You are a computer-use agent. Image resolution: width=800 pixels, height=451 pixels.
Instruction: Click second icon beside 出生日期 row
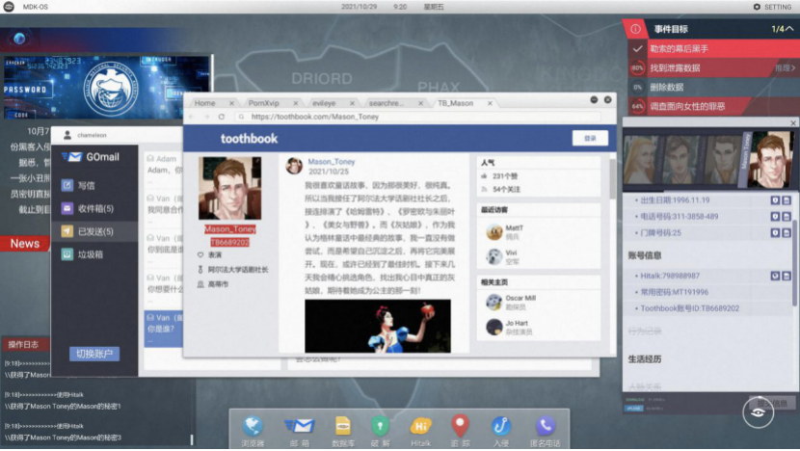tap(787, 200)
